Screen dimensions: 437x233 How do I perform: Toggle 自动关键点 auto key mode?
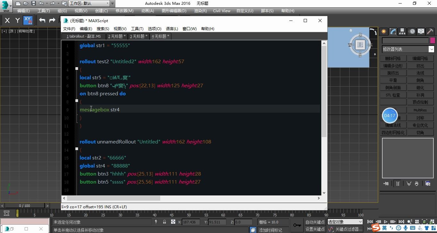(315, 222)
